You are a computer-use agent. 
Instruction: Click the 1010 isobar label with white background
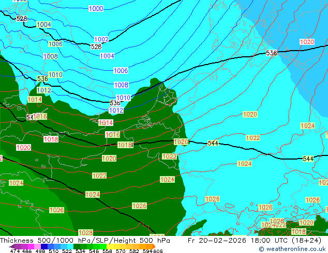tap(123, 98)
